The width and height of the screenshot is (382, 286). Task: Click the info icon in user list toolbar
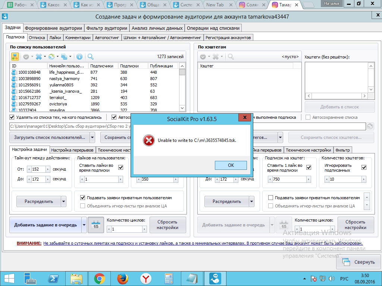(x=79, y=57)
